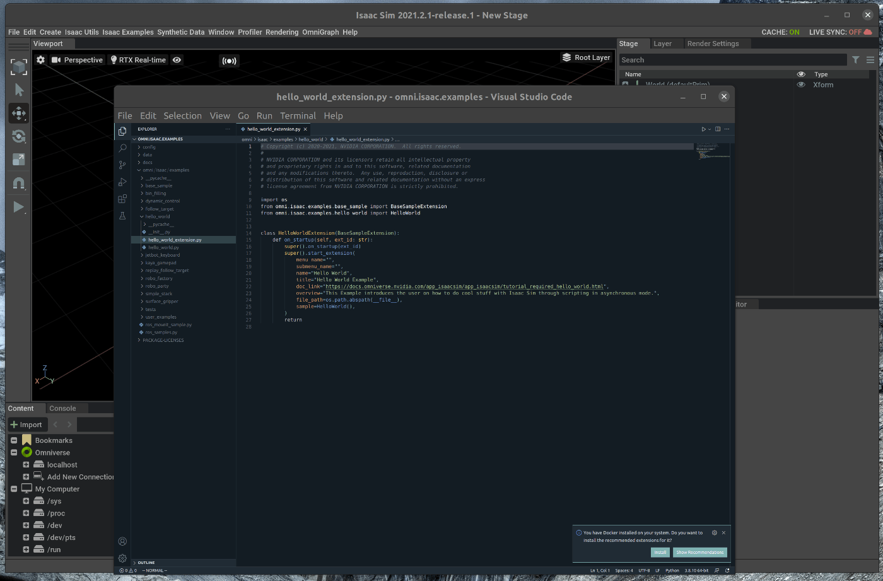883x581 pixels.
Task: Open Accounts icon in VS Code activity bar
Action: 122,541
